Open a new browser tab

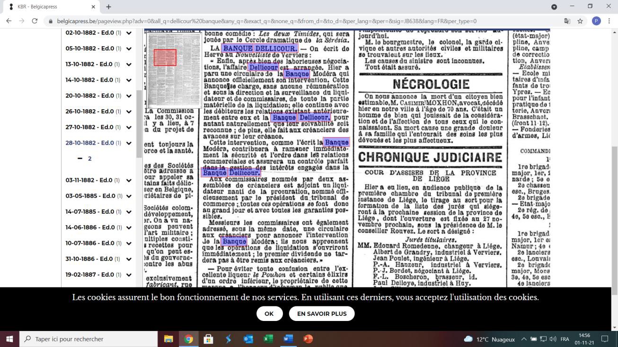pos(108,7)
